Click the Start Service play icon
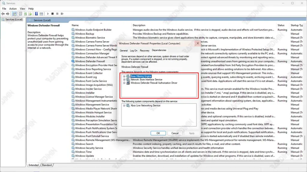Screen dimensions: 307x172 48,14
